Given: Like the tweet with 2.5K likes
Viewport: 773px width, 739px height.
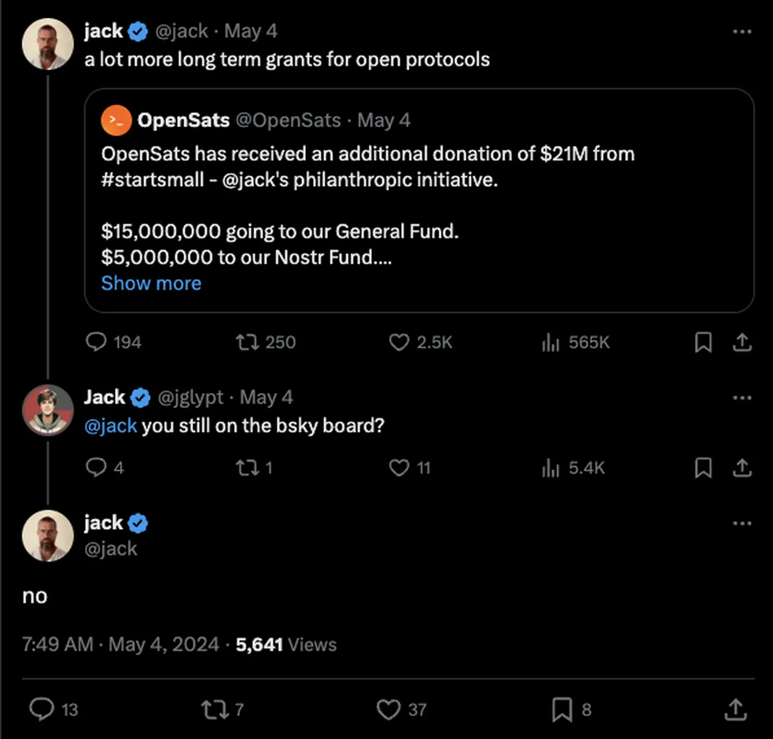Looking at the screenshot, I should click(x=399, y=342).
